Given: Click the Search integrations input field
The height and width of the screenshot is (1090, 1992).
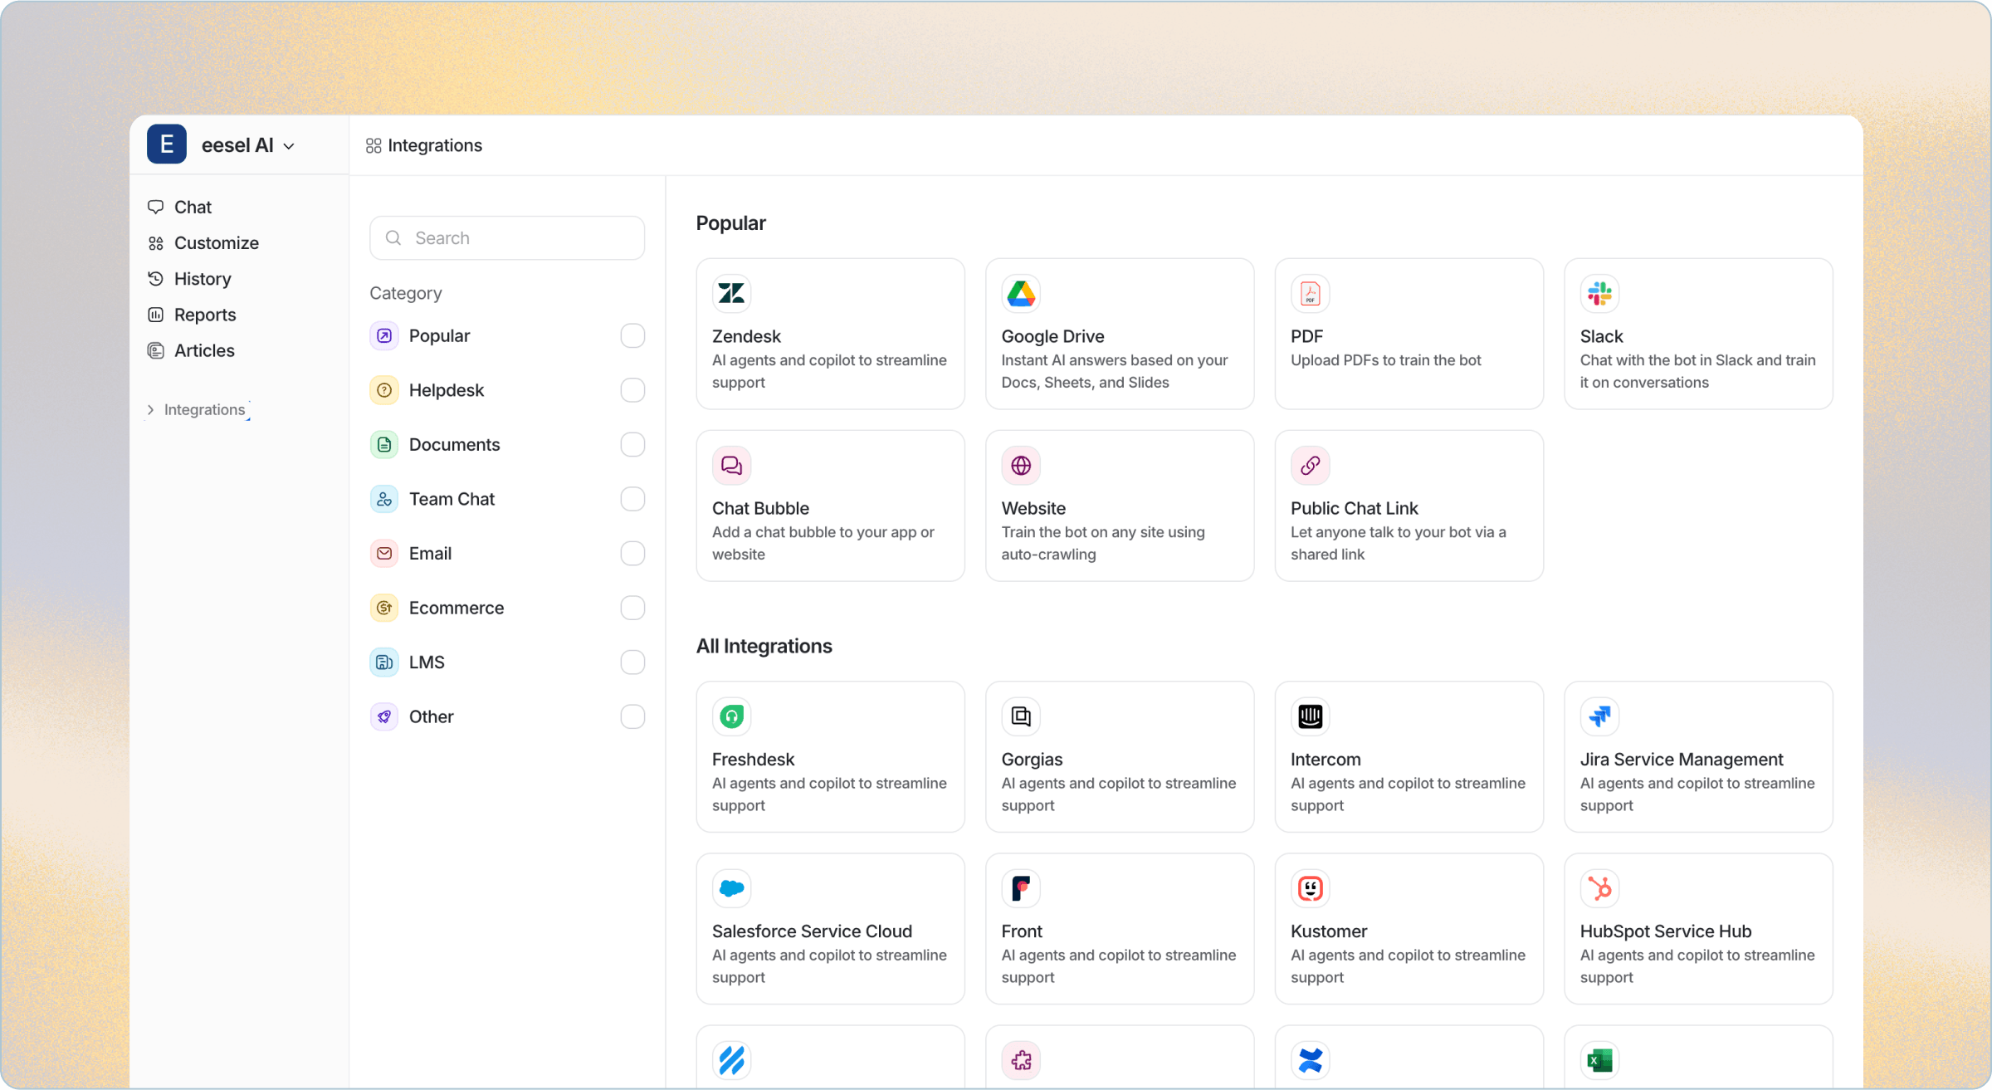Looking at the screenshot, I should coord(507,238).
